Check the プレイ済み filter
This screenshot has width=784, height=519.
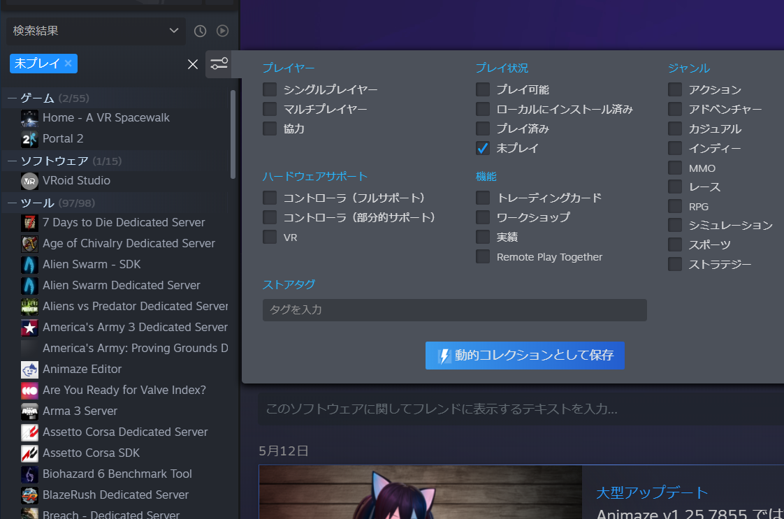[x=483, y=129]
